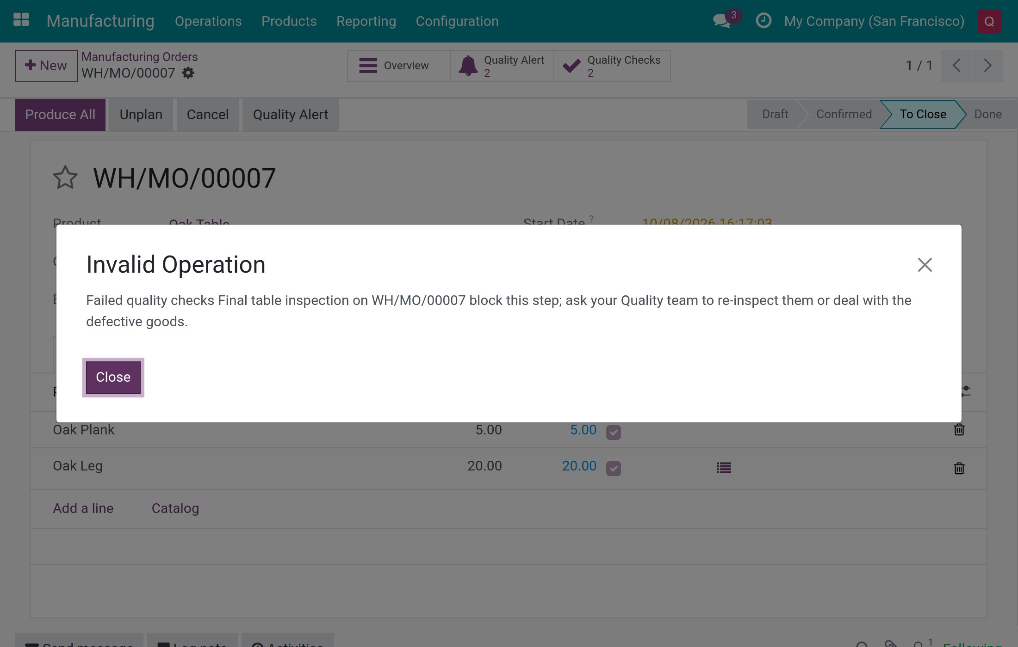Select the Draft status stage
The height and width of the screenshot is (647, 1018).
pos(775,114)
